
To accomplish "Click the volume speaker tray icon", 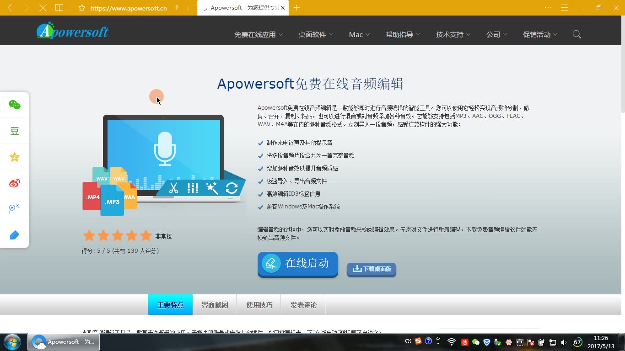I will pos(564,342).
